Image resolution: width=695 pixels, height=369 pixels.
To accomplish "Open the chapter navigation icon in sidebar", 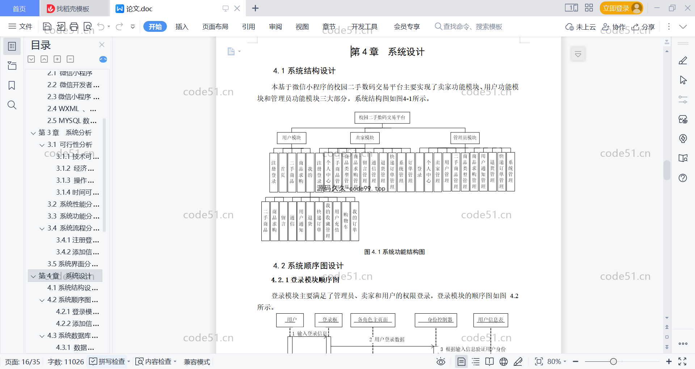I will click(12, 65).
